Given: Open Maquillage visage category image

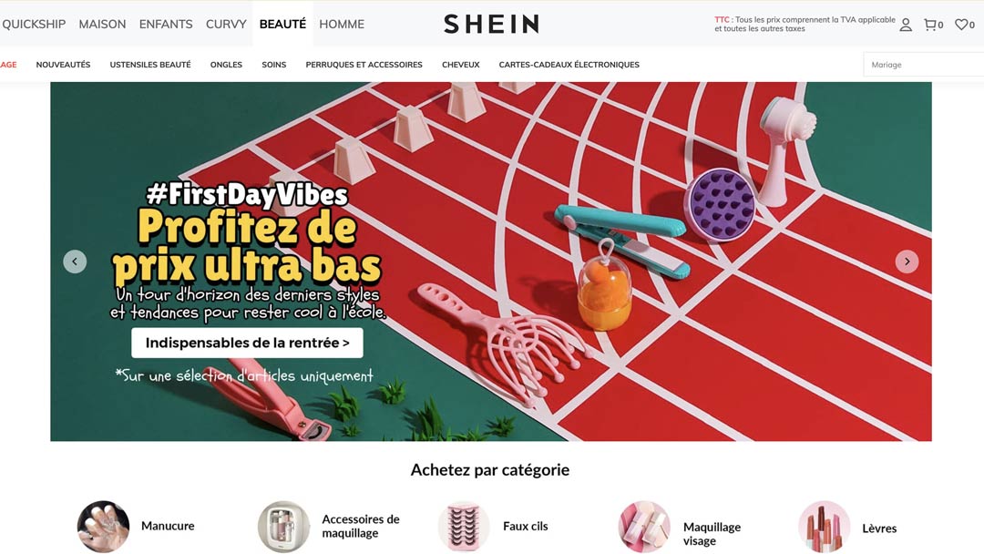Looking at the screenshot, I should tap(644, 526).
